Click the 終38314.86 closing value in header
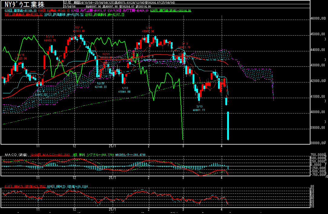The image size is (328, 214). coord(143,6)
